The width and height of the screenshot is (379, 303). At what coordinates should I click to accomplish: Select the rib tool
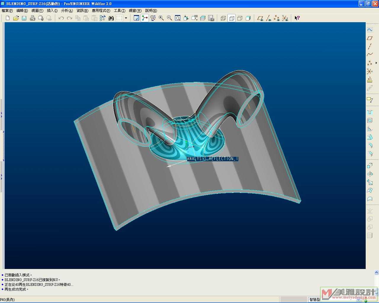(x=370, y=129)
